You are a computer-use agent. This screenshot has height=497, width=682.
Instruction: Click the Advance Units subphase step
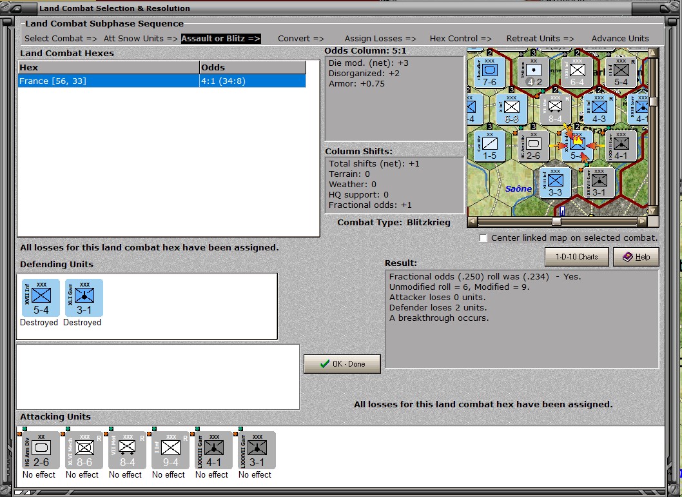click(620, 38)
